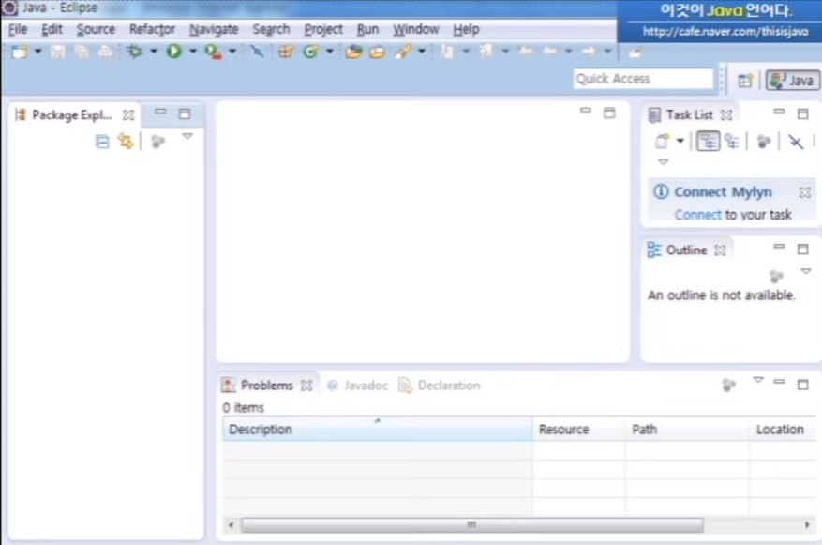Collapse All in Package Explorer
Image resolution: width=822 pixels, height=545 pixels.
coord(103,142)
